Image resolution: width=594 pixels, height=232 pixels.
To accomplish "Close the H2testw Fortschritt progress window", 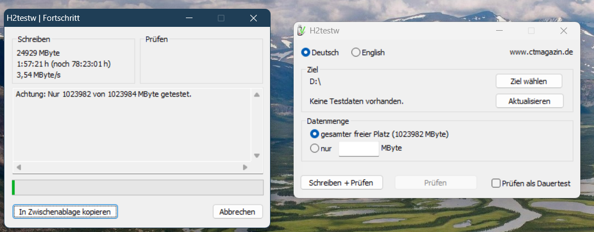I will pyautogui.click(x=254, y=18).
